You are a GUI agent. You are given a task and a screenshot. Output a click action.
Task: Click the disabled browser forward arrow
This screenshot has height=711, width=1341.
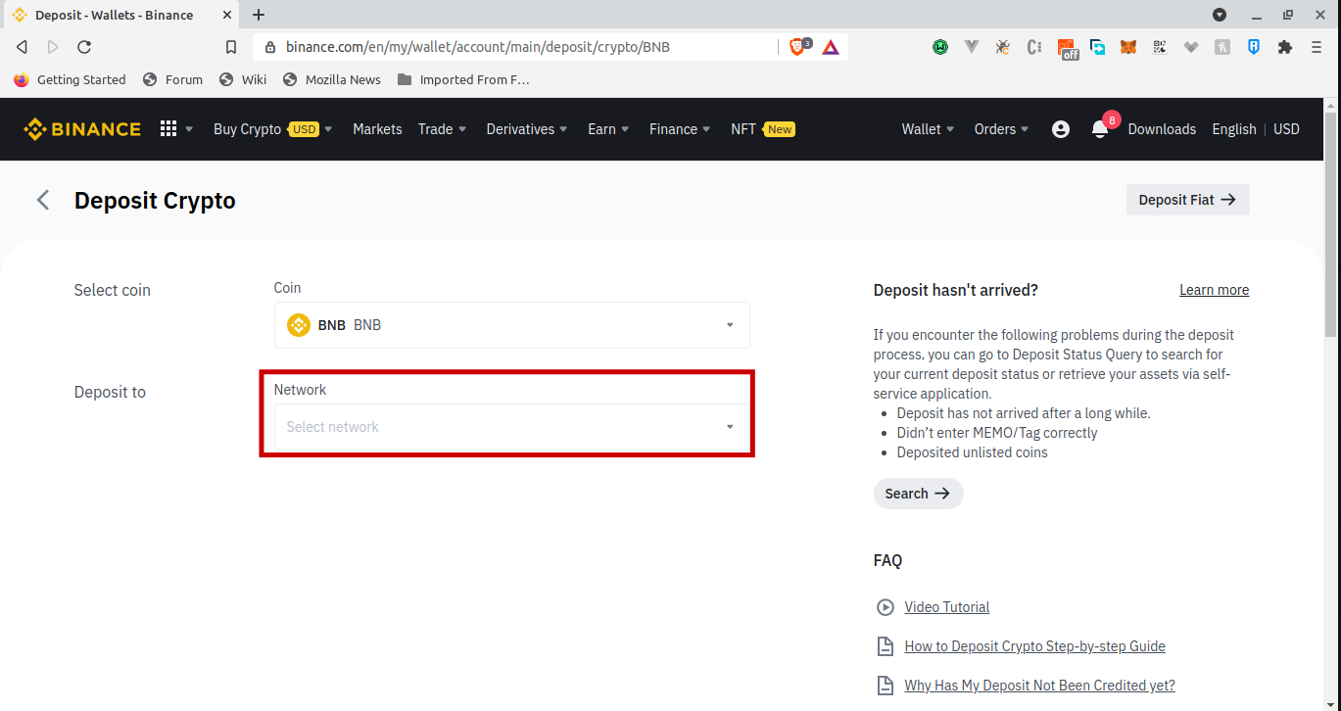click(x=53, y=47)
